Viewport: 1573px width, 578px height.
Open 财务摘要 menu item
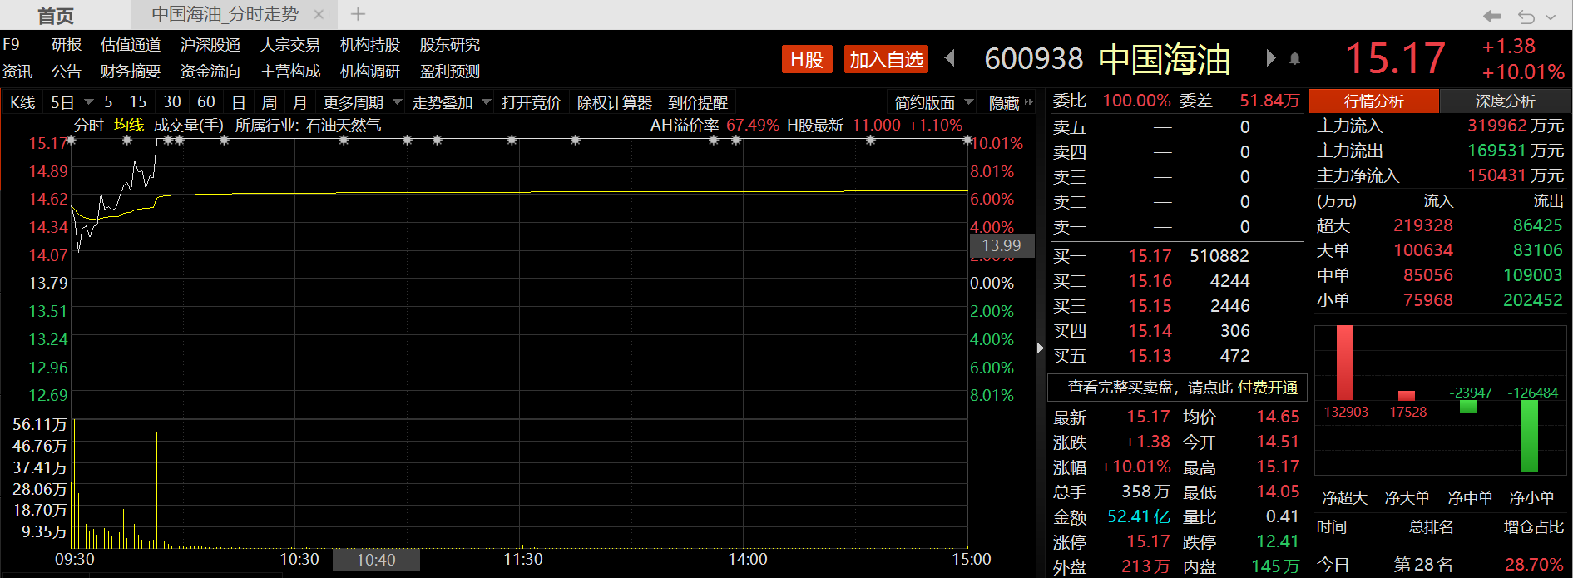coord(131,72)
